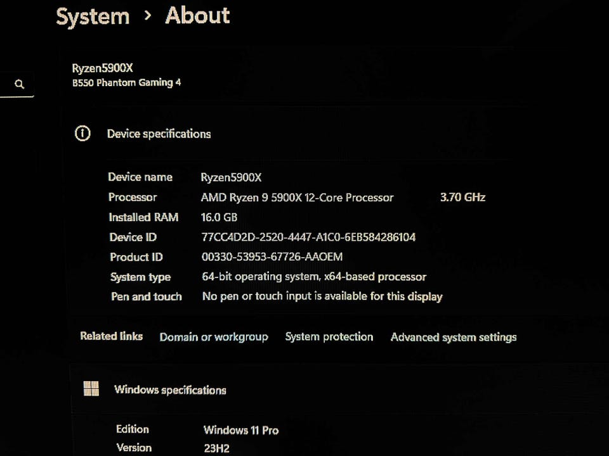Click the Pen and touch label

point(147,296)
